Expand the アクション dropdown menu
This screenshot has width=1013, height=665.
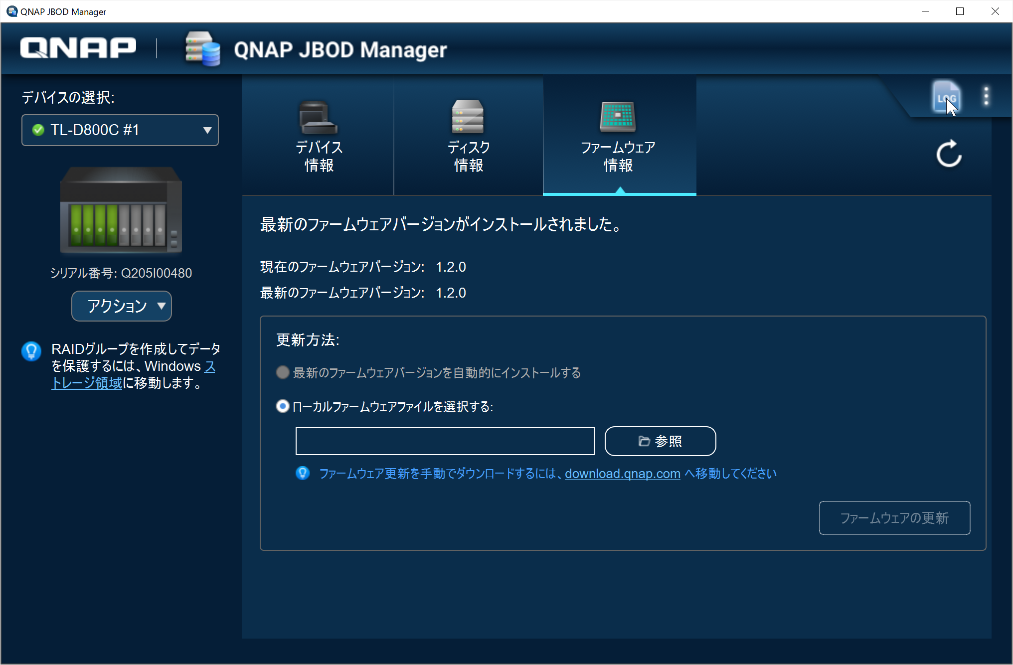click(121, 306)
